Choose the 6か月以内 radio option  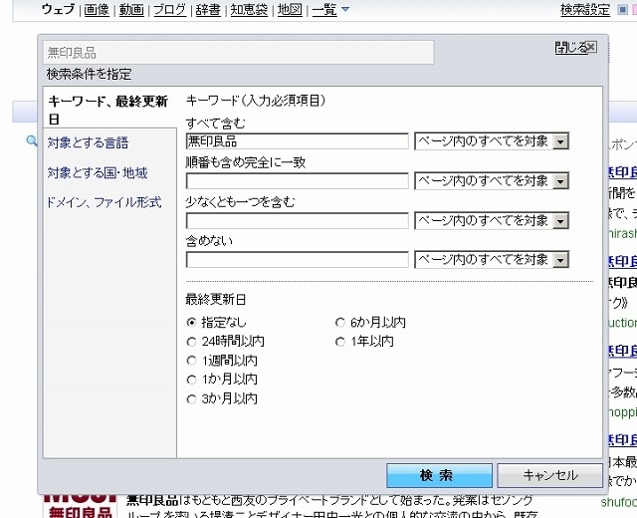click(x=340, y=323)
